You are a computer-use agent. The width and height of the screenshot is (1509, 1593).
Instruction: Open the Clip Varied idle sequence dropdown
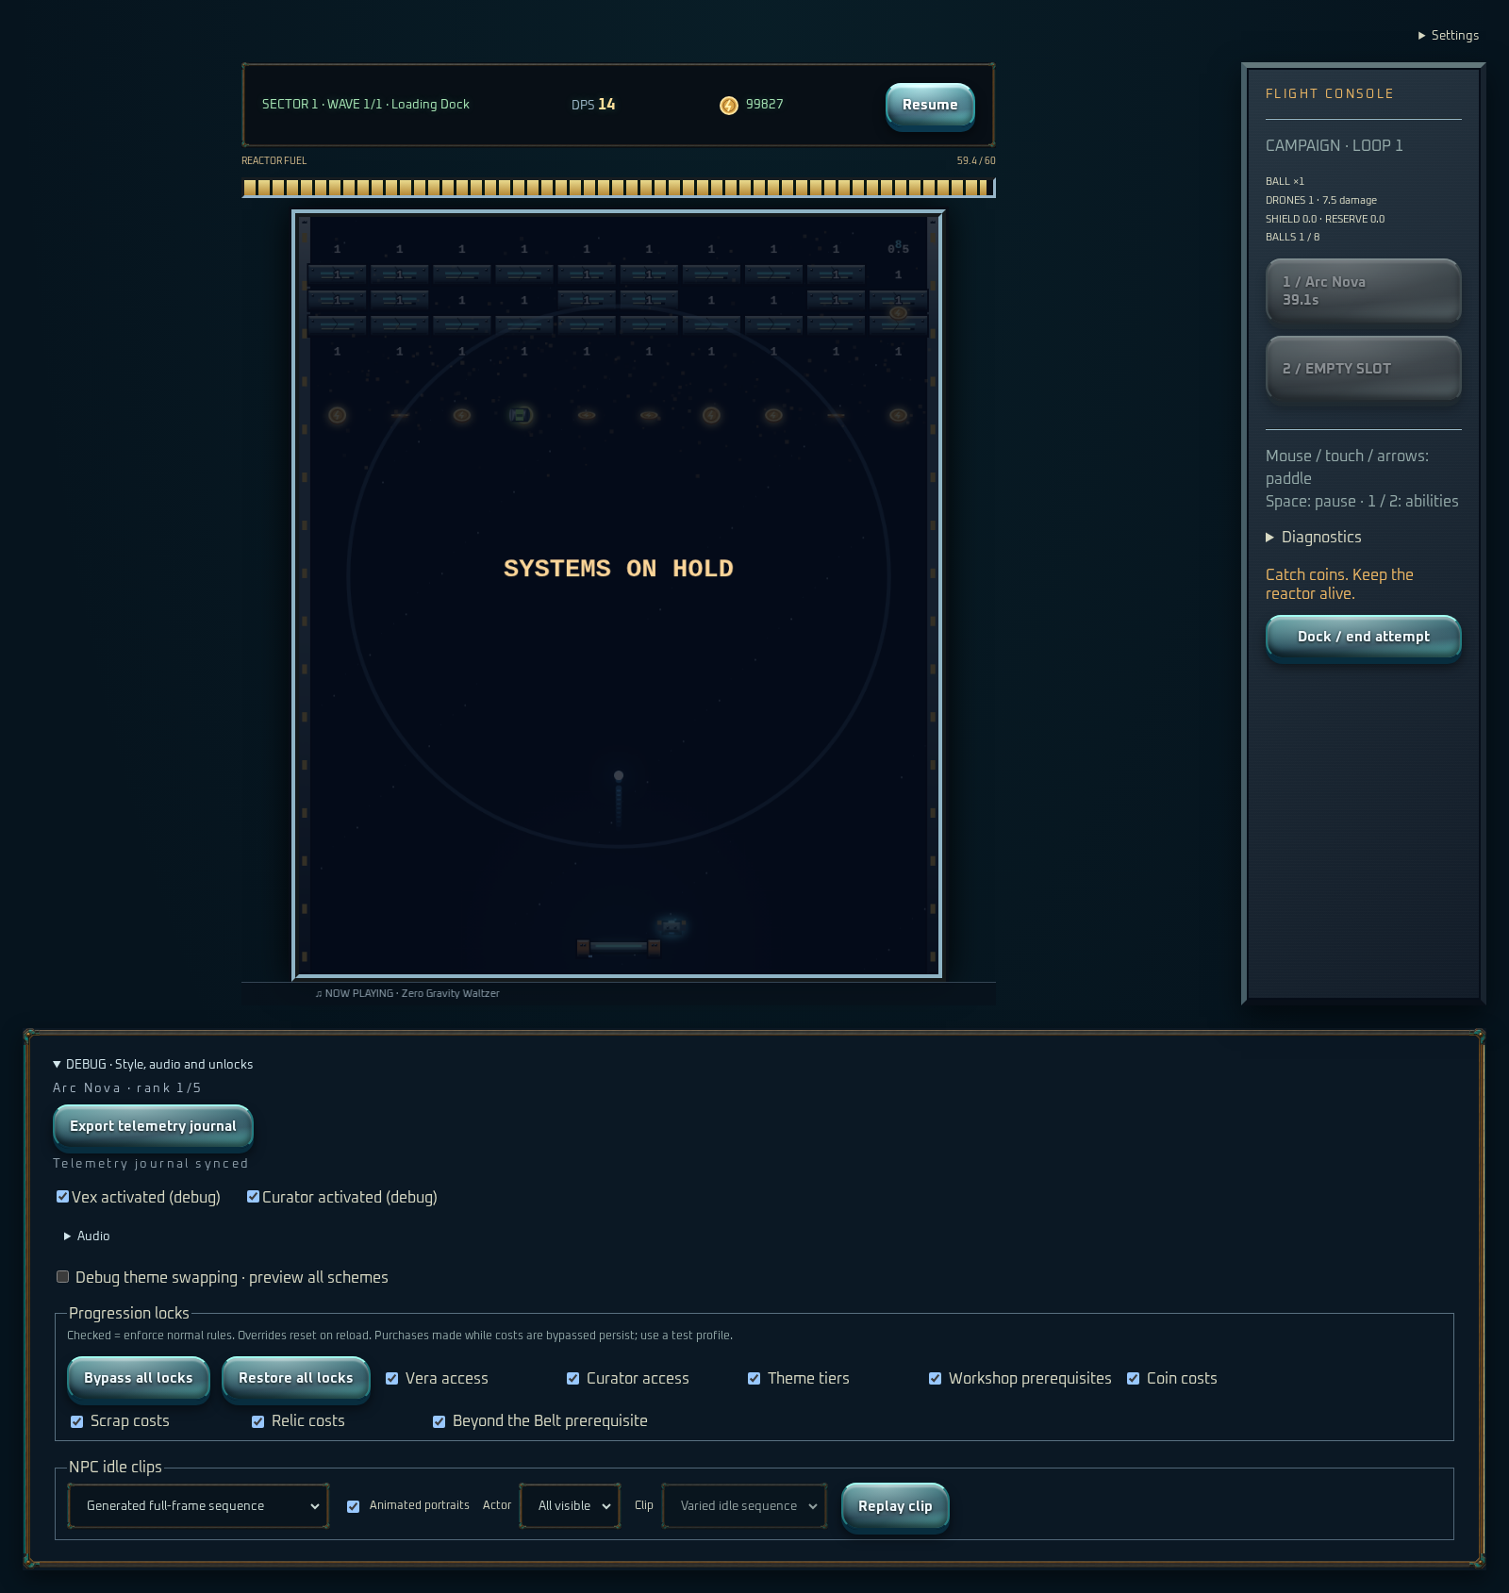pyautogui.click(x=744, y=1506)
